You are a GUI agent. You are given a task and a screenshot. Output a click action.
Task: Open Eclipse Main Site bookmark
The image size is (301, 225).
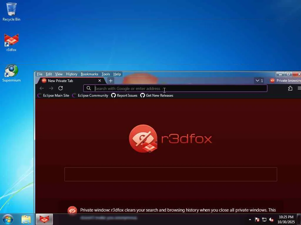tap(53, 96)
